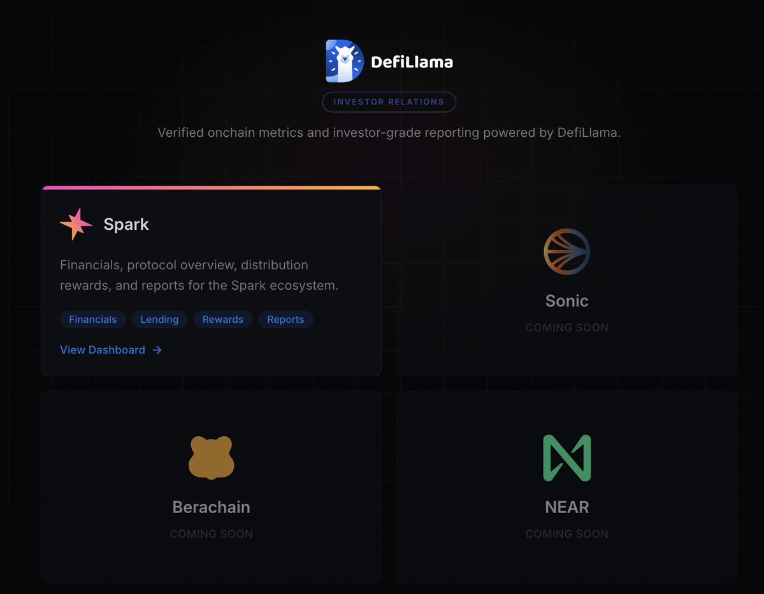This screenshot has height=594, width=764.
Task: Click the Sonic circular logo icon
Action: click(566, 251)
